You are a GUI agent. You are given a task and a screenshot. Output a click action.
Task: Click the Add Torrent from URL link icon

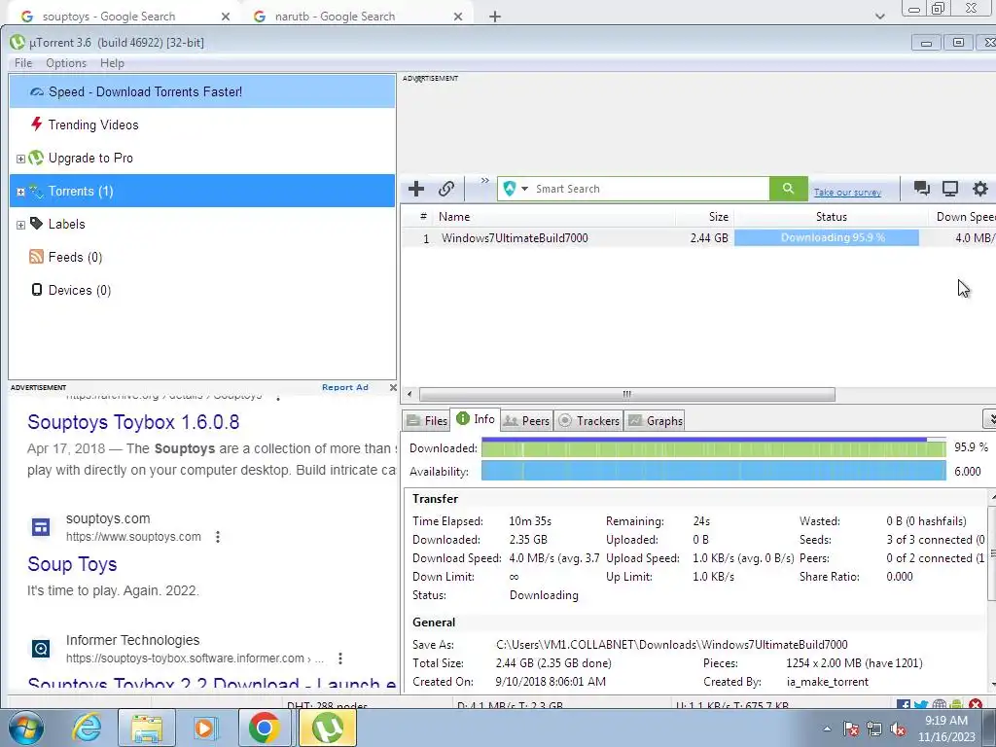[445, 189]
